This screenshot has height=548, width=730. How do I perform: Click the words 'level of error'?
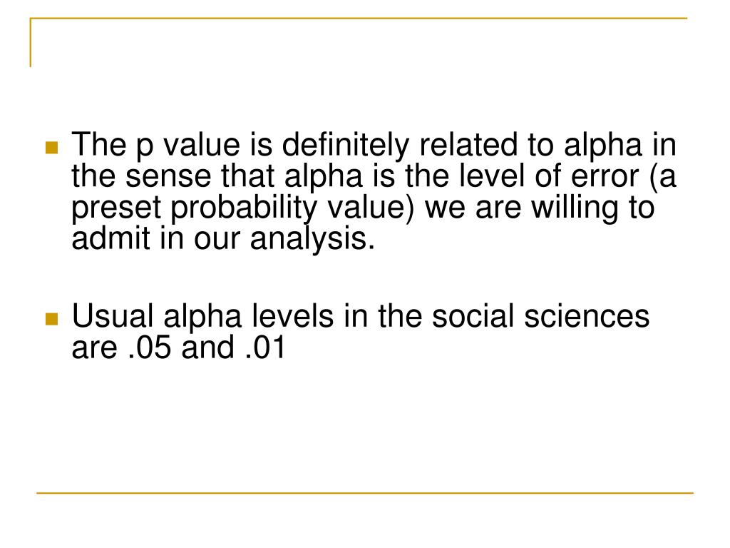(x=548, y=177)
